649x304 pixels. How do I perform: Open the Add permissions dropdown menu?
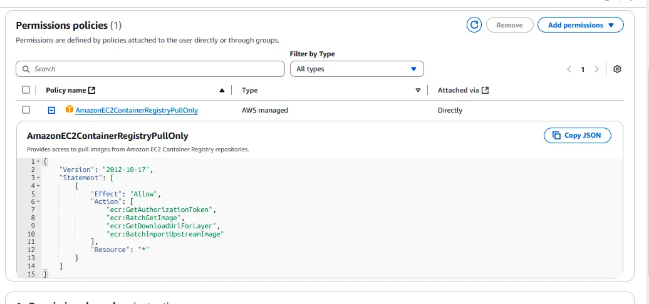point(580,25)
